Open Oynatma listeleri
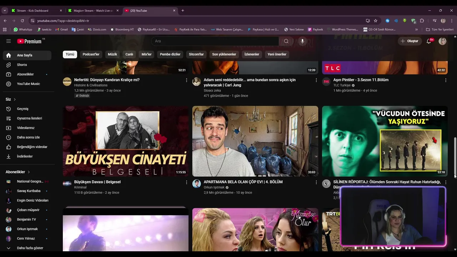 tap(27, 118)
